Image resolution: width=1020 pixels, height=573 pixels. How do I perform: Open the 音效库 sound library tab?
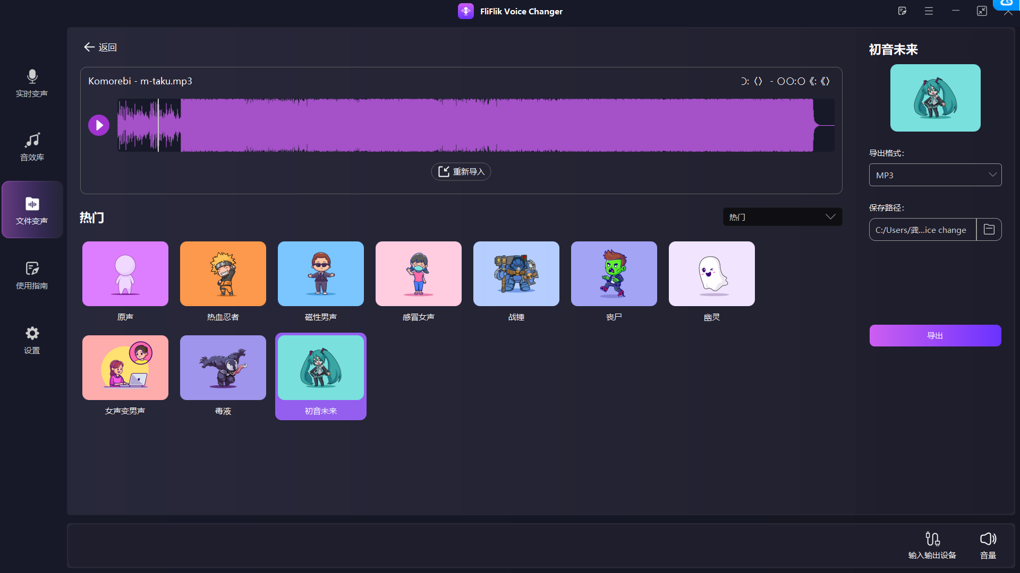pyautogui.click(x=32, y=147)
